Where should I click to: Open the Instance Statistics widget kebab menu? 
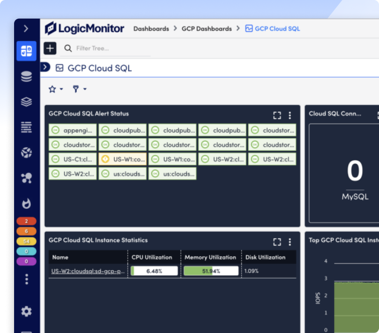[290, 242]
